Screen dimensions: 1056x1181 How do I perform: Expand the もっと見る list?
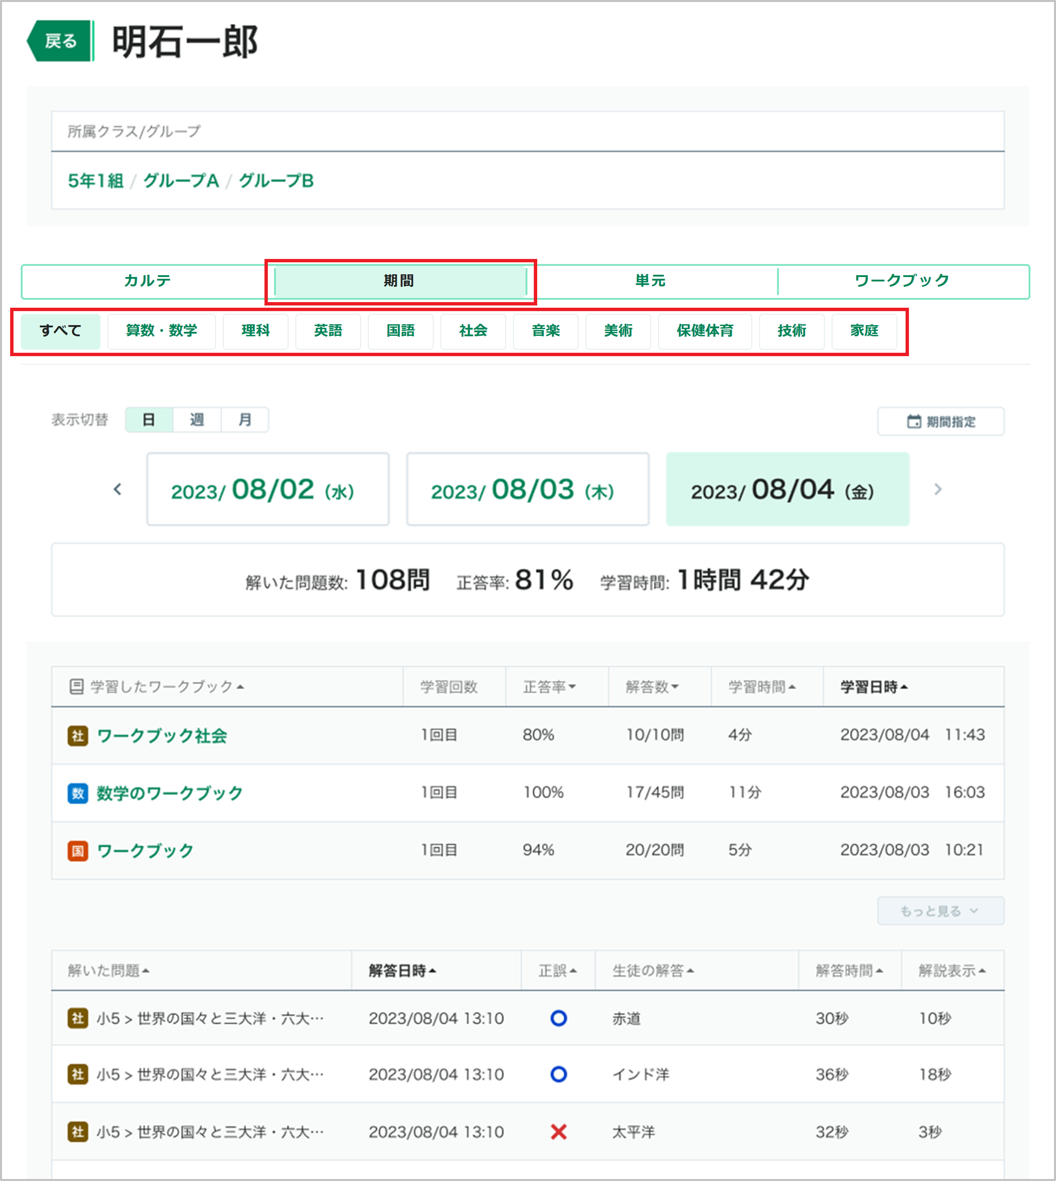tap(940, 910)
